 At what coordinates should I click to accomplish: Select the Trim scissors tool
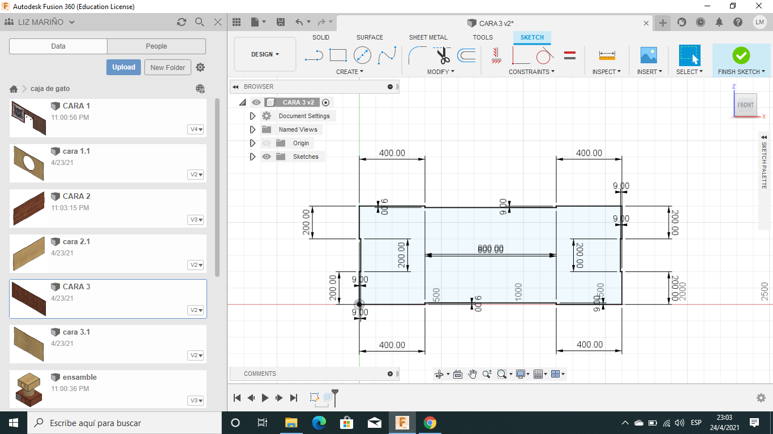[x=443, y=55]
